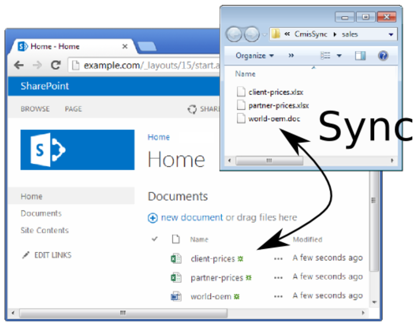Click the Explorer horizontal scrollbar thumb
Viewport: 414px width, 323px height.
[269, 161]
